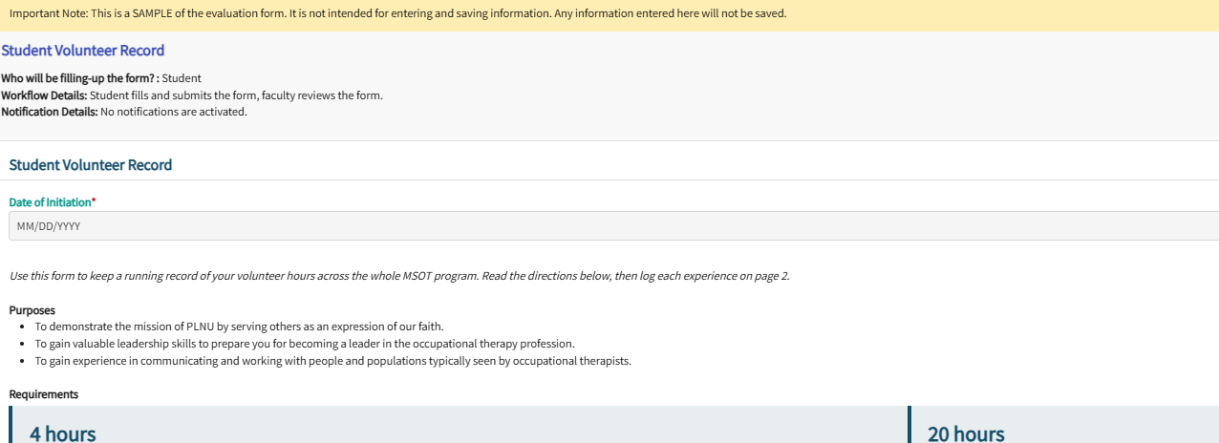Click the Date of Initiation input field
Image resolution: width=1219 pixels, height=443 pixels.
tap(613, 226)
